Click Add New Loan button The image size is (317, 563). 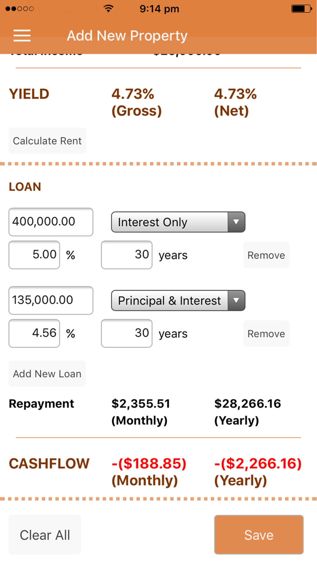pos(47,374)
